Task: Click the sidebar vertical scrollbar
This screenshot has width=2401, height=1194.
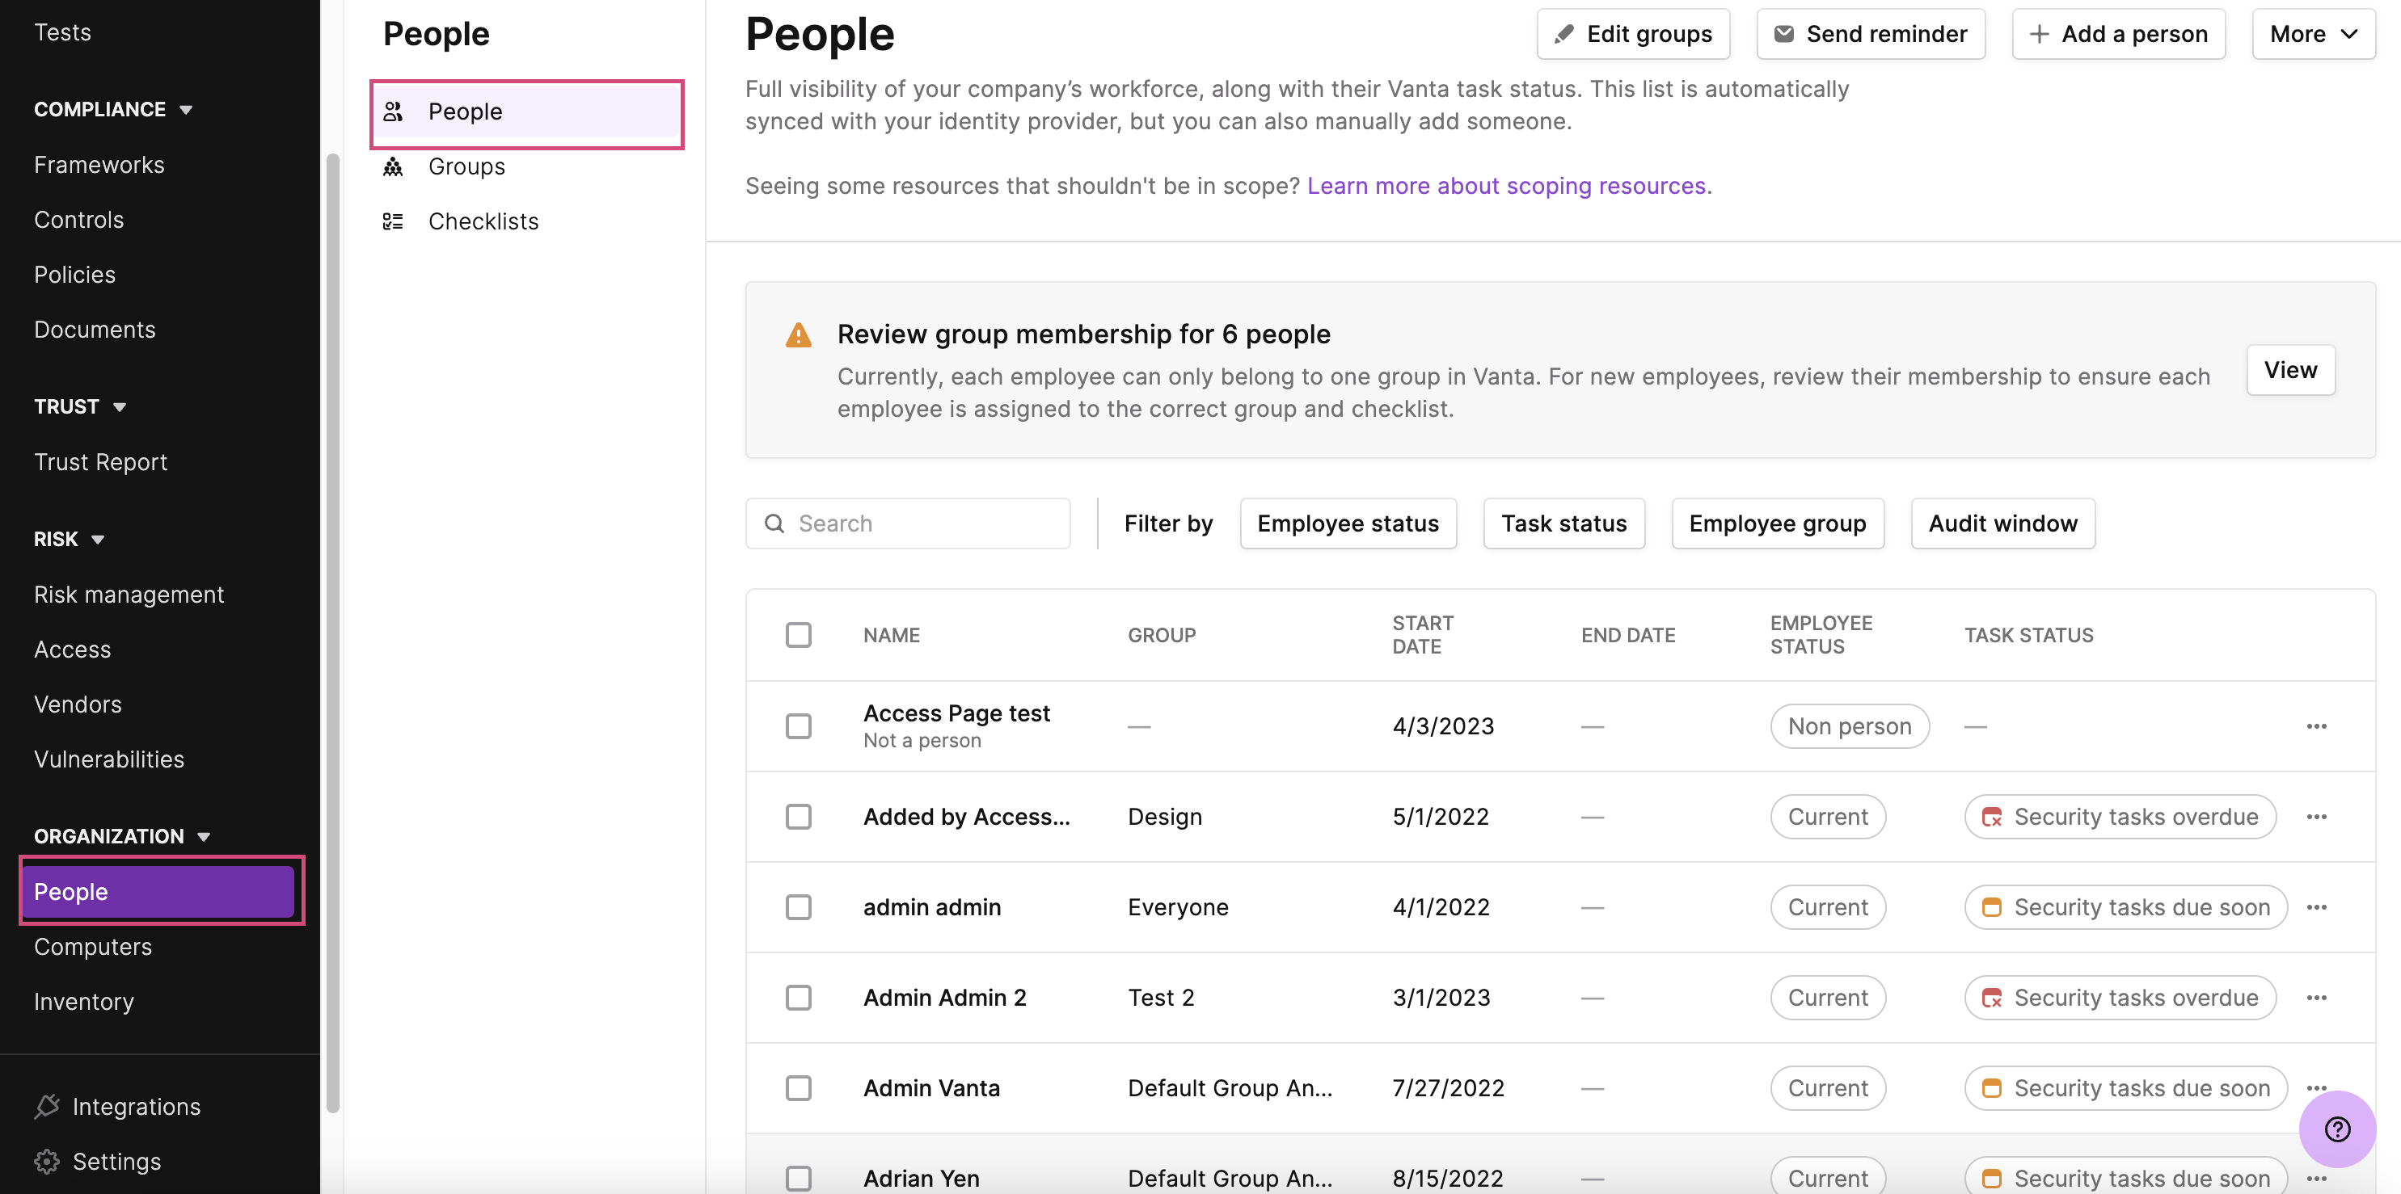Action: point(333,633)
